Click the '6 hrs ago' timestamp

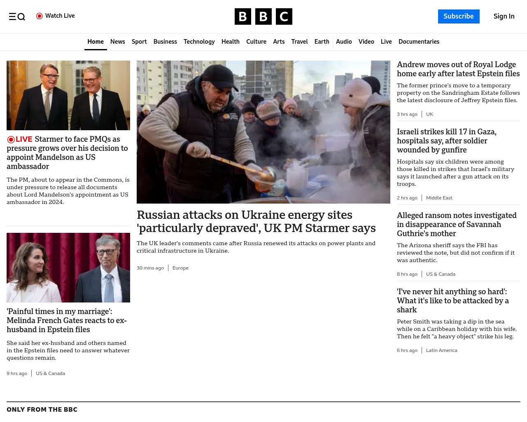click(x=407, y=350)
